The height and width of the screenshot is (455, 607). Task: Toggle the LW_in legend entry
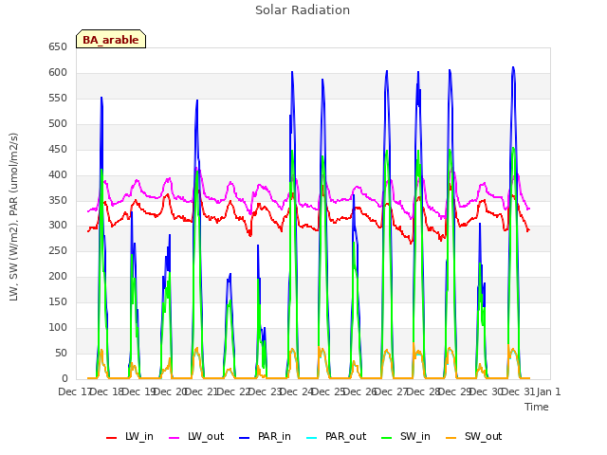coord(130,437)
